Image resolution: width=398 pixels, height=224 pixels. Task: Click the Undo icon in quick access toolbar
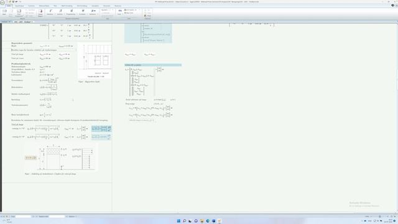(17, 1)
